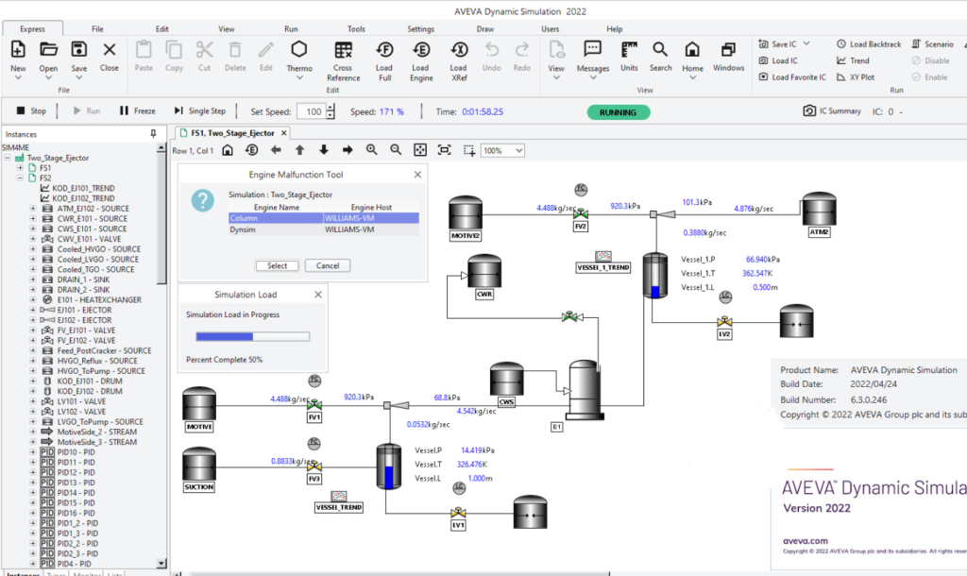The height and width of the screenshot is (576, 967).
Task: Switch to FS1, Two_Stage_Ejector tab
Action: (232, 133)
